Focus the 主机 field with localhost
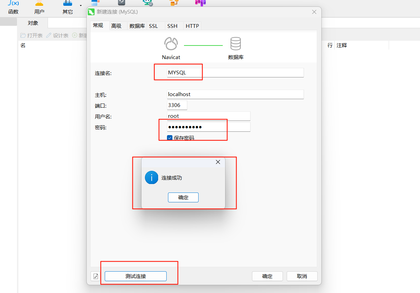Viewport: 420px width, 293px height. 235,94
